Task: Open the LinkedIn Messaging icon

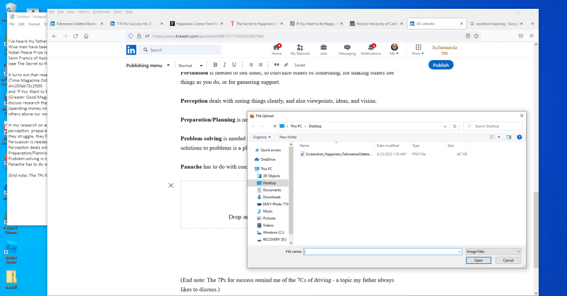Action: pyautogui.click(x=347, y=49)
